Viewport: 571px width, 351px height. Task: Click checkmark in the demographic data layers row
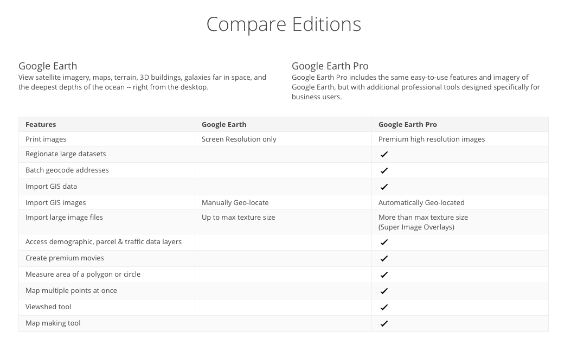click(x=384, y=242)
